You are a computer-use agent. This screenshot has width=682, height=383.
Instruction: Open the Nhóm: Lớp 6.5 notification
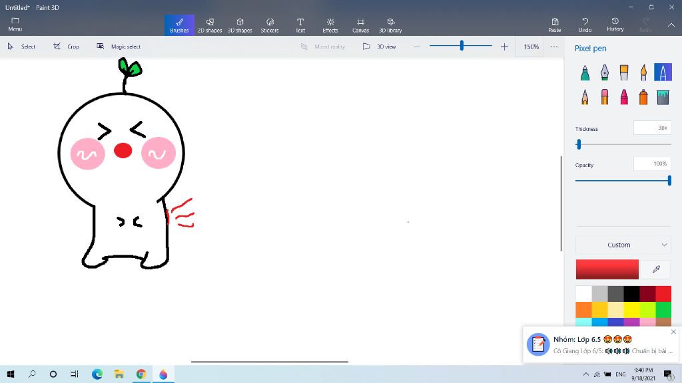click(601, 345)
